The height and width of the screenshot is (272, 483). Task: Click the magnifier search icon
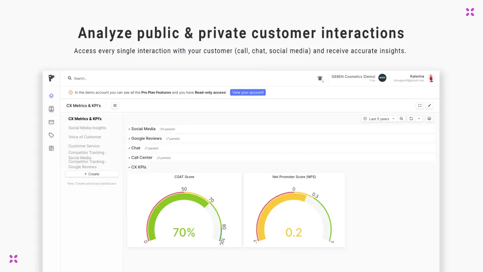point(70,78)
